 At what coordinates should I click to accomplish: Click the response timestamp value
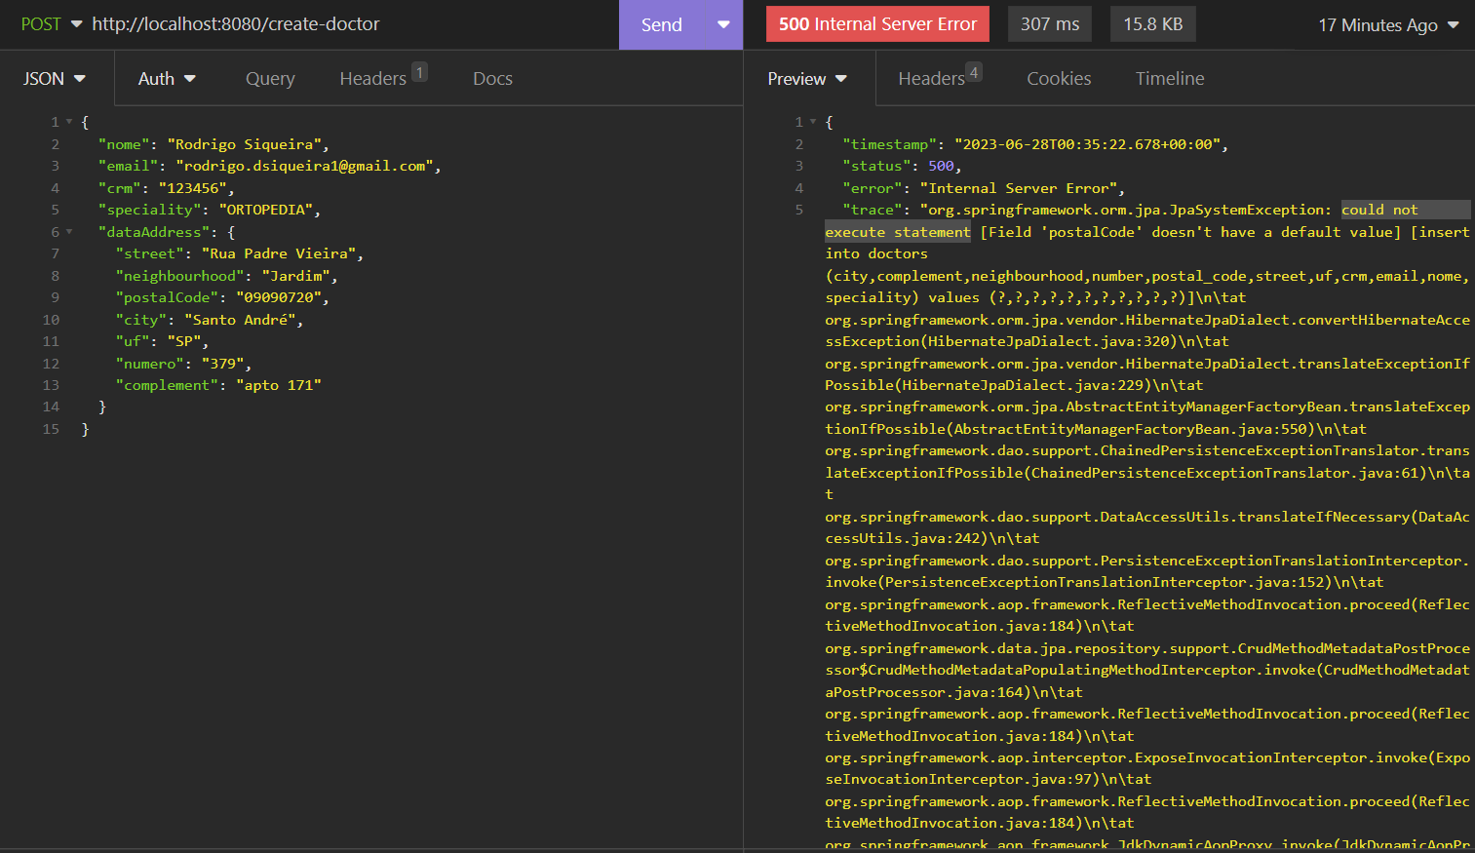(x=1087, y=144)
